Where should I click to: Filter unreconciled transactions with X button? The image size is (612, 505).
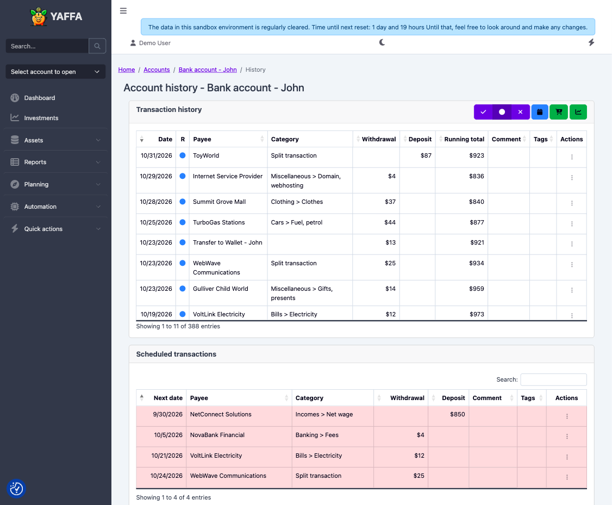point(520,112)
